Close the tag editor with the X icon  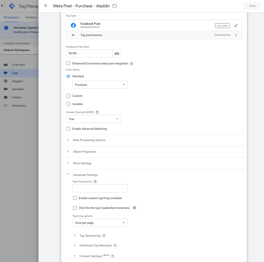click(x=46, y=5)
